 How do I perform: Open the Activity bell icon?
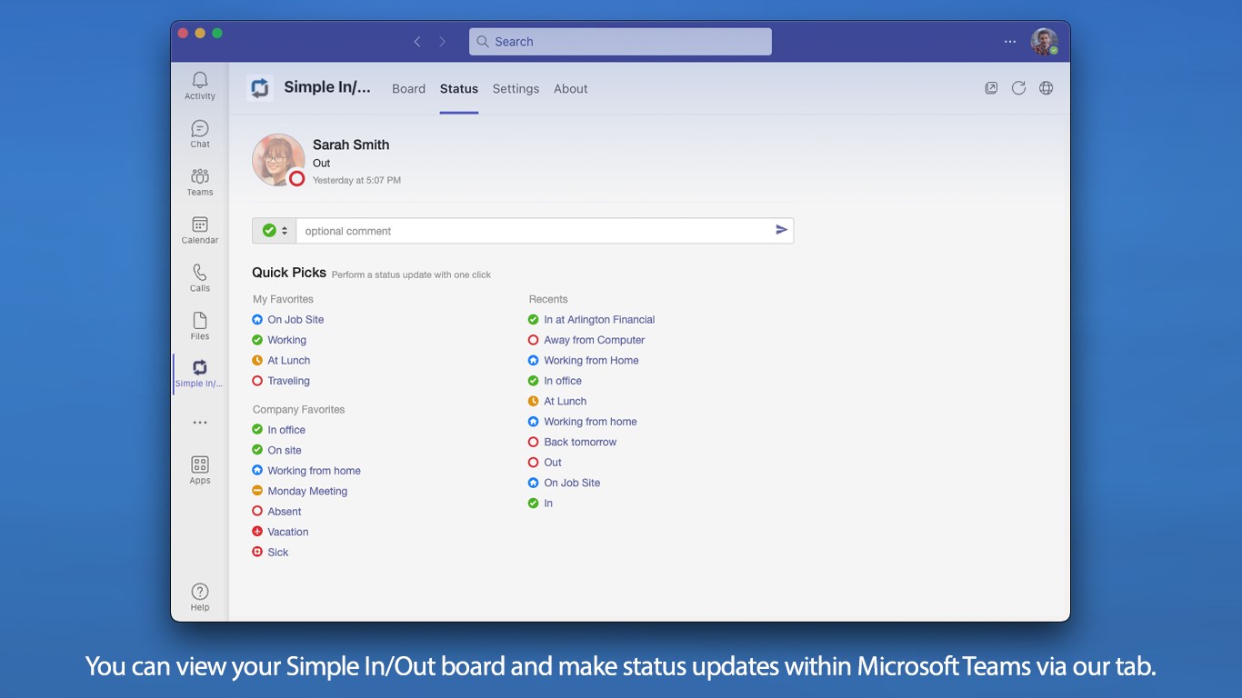pos(200,85)
